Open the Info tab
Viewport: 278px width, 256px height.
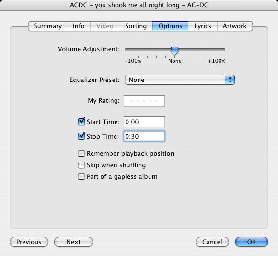pos(79,26)
